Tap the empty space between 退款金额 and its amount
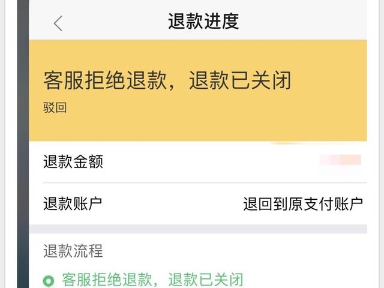The width and height of the screenshot is (384, 288). (x=210, y=161)
